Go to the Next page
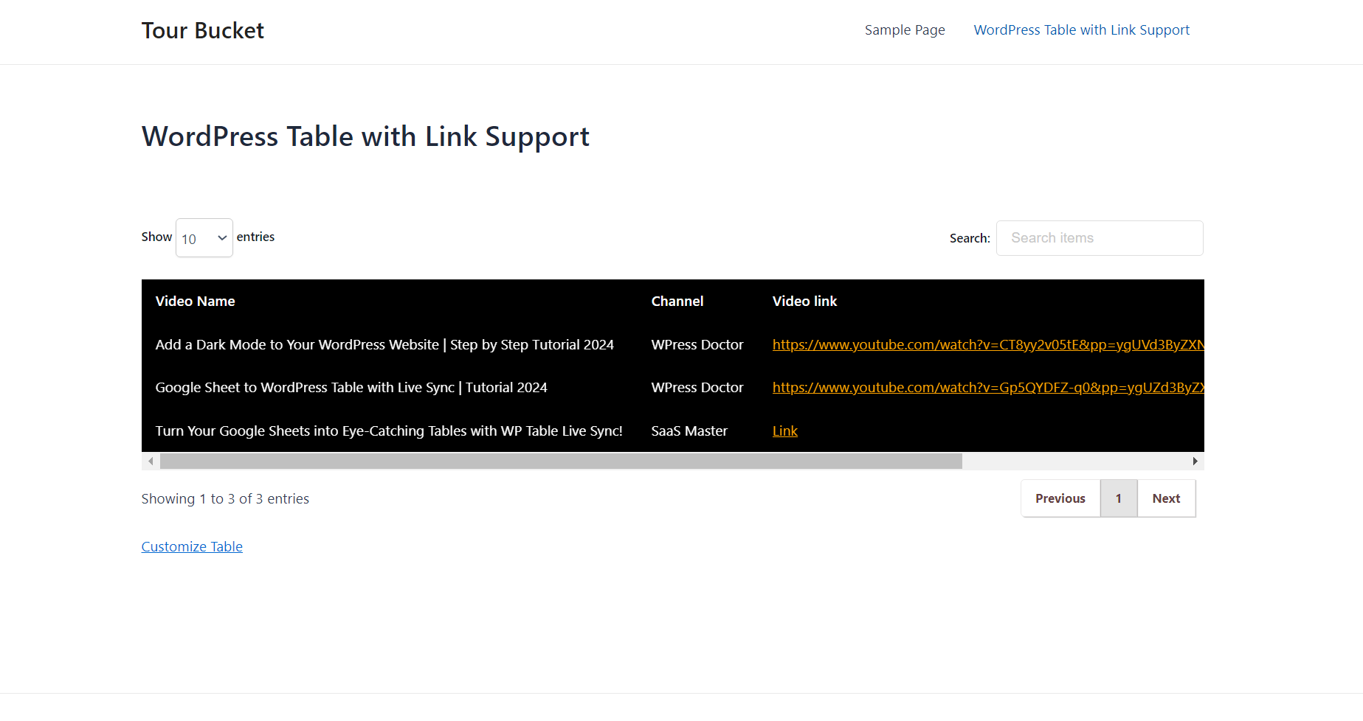 (x=1166, y=498)
